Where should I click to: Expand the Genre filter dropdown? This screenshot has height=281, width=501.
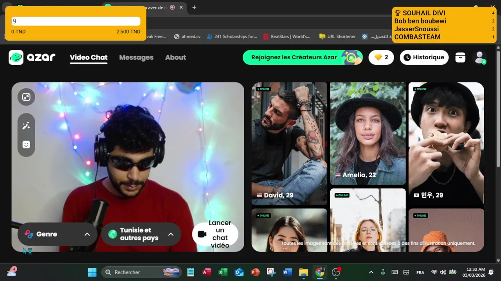click(x=58, y=234)
